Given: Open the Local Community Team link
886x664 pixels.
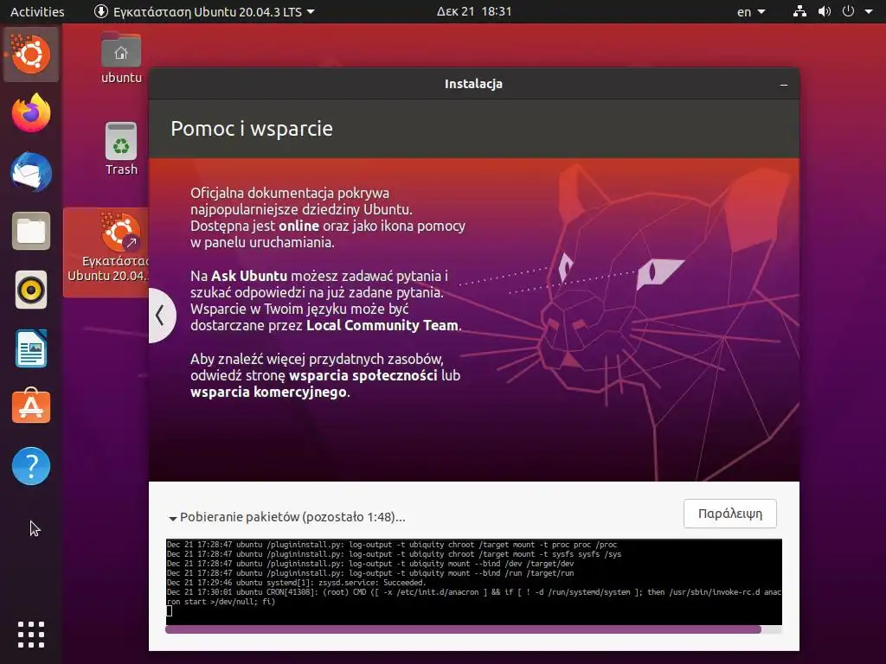Looking at the screenshot, I should click(382, 325).
